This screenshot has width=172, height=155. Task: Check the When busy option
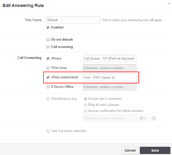[48, 68]
